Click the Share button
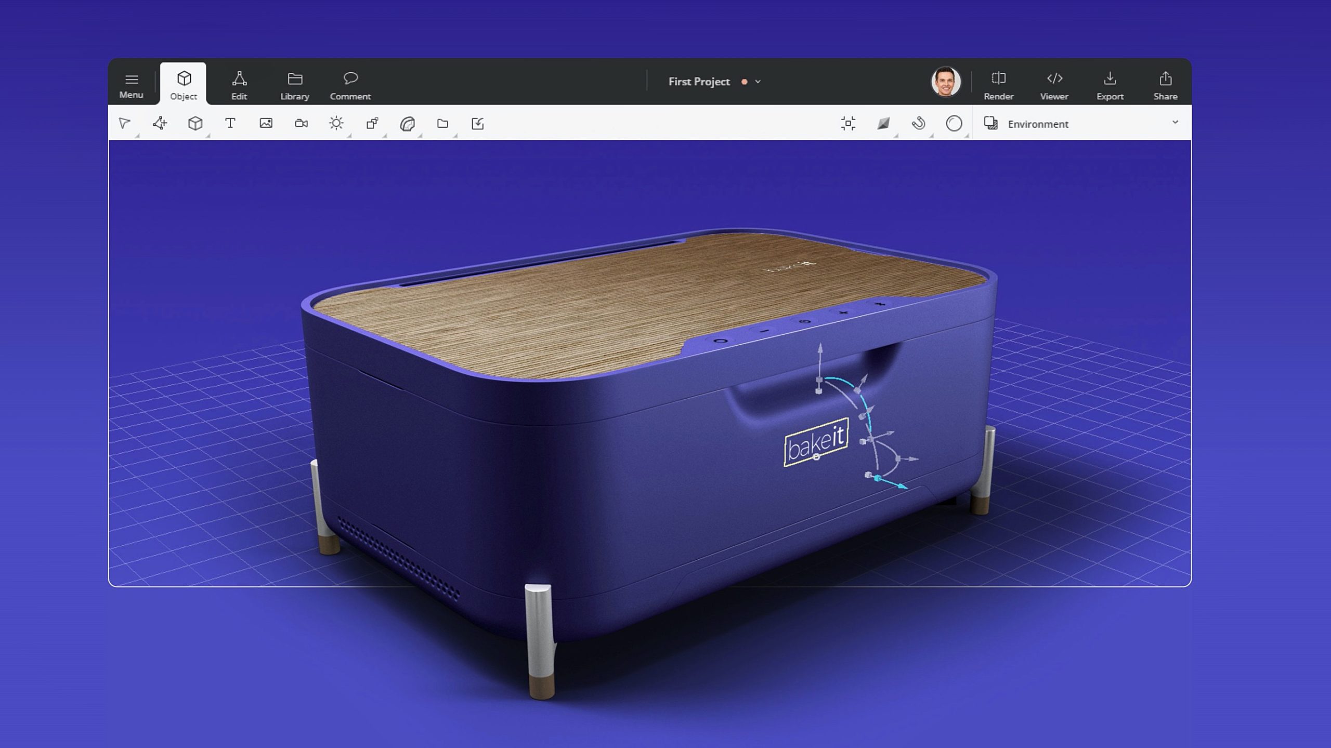 1165,85
